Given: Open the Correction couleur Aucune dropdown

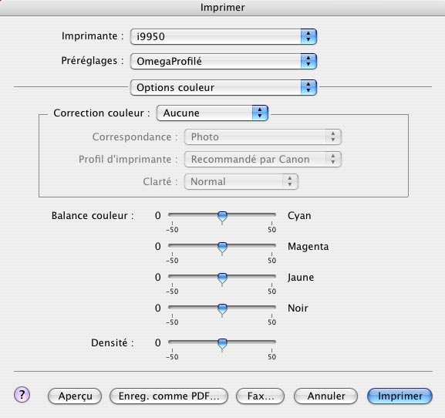Looking at the screenshot, I should (x=212, y=113).
